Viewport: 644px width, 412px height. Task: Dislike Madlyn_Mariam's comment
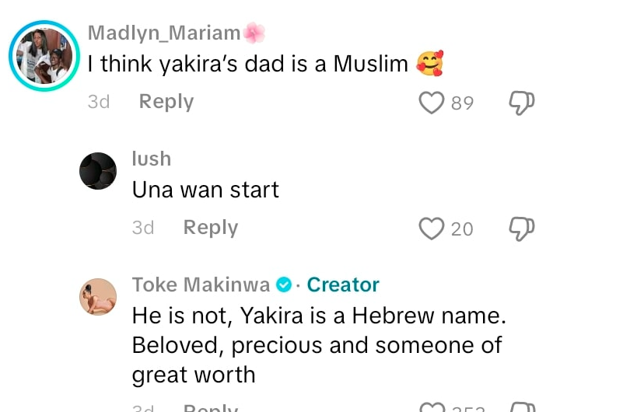point(521,103)
